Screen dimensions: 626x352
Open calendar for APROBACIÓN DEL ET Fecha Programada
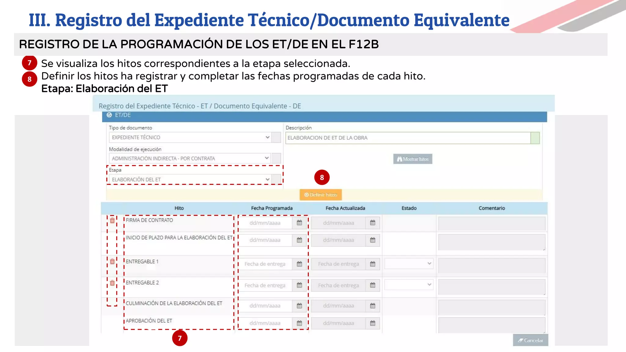[x=299, y=323]
